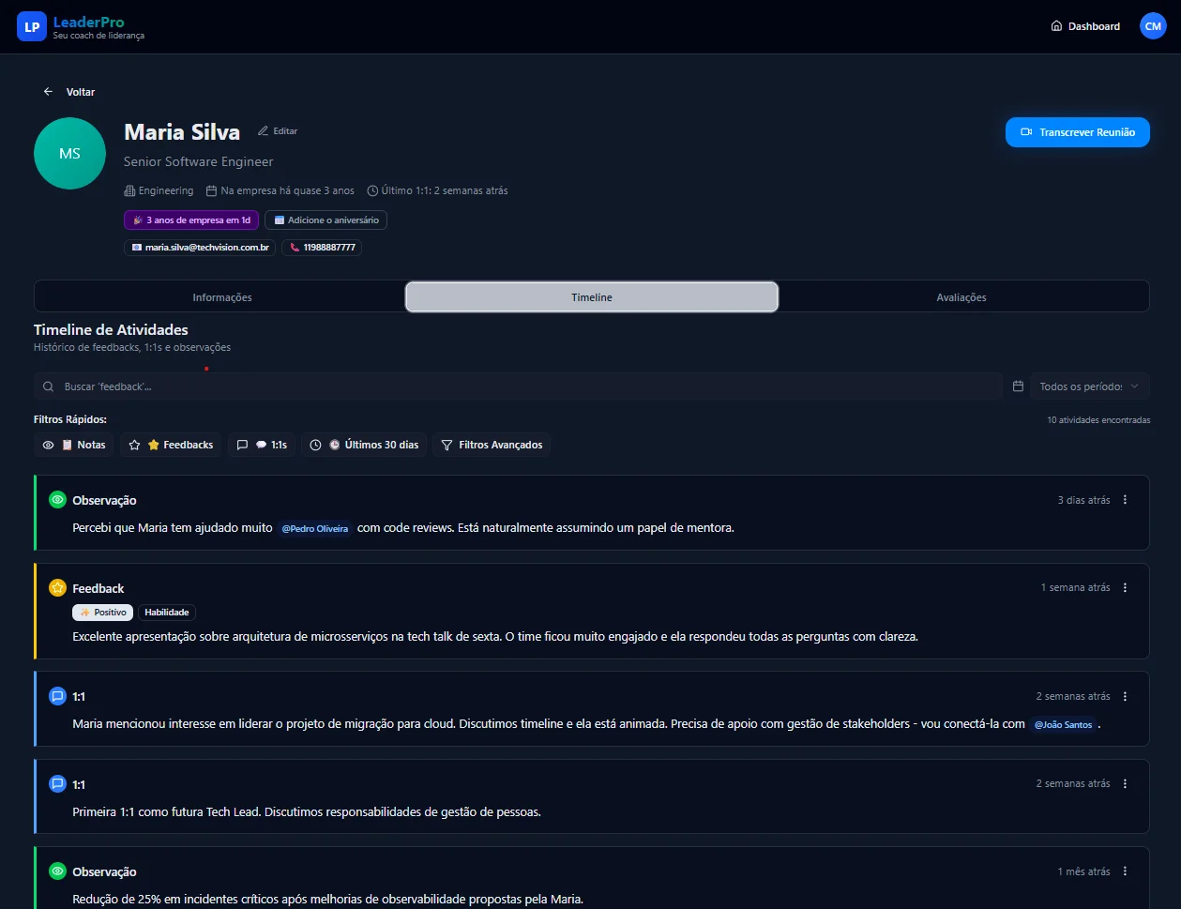Open the three-dot menu on the Feedback entry
The height and width of the screenshot is (909, 1181).
1124,587
